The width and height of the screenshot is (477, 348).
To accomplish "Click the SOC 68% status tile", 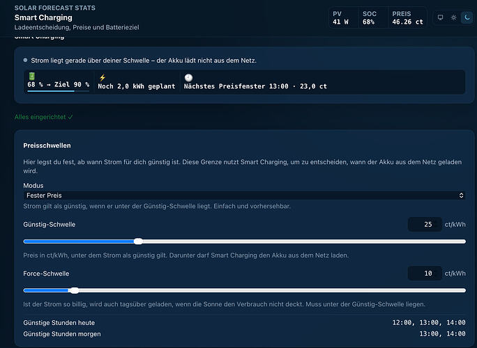I will (373, 18).
